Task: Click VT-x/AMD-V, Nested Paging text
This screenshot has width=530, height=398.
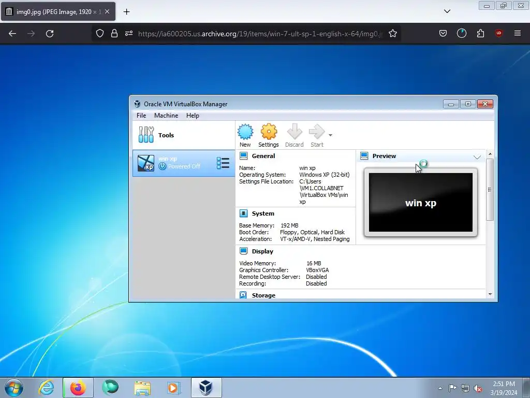Action: pos(315,239)
